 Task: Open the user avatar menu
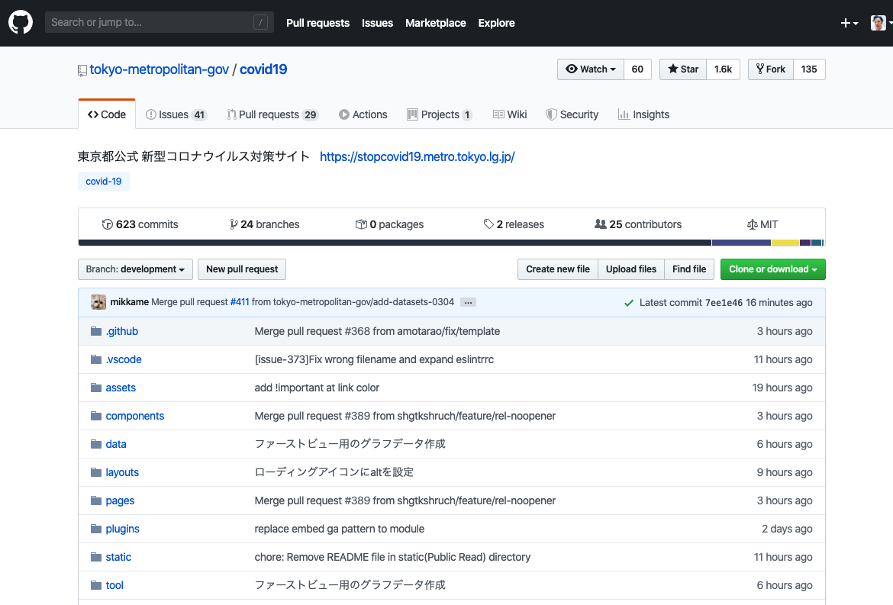880,23
